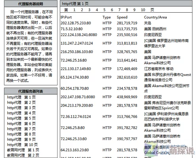This screenshot has width=196, height=158.
Task: Click speed value 281,719,719
Action: [x=127, y=23]
